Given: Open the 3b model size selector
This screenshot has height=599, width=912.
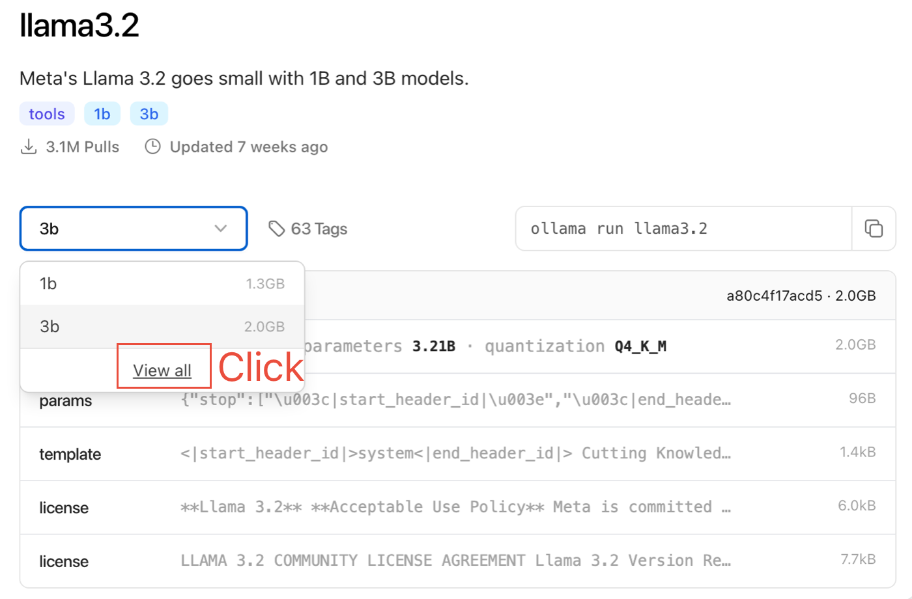Looking at the screenshot, I should 134,229.
